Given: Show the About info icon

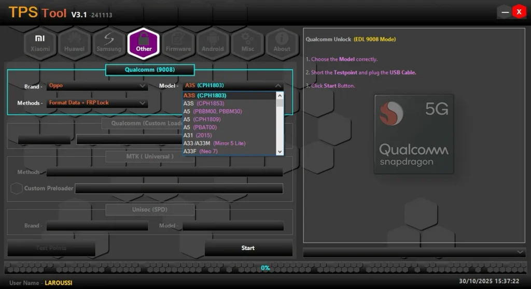Looking at the screenshot, I should [x=282, y=43].
